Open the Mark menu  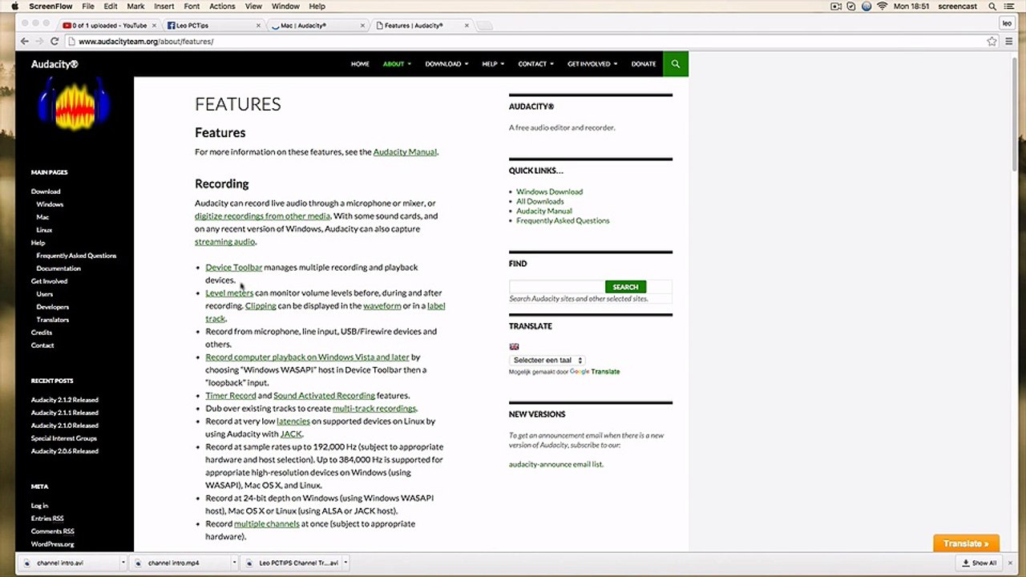(135, 6)
